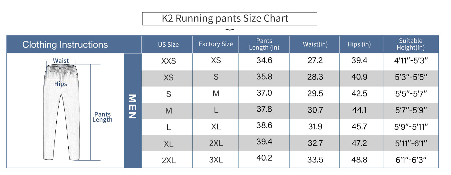Click the Suitable Height(in) column header
451x175 pixels.
tap(410, 44)
